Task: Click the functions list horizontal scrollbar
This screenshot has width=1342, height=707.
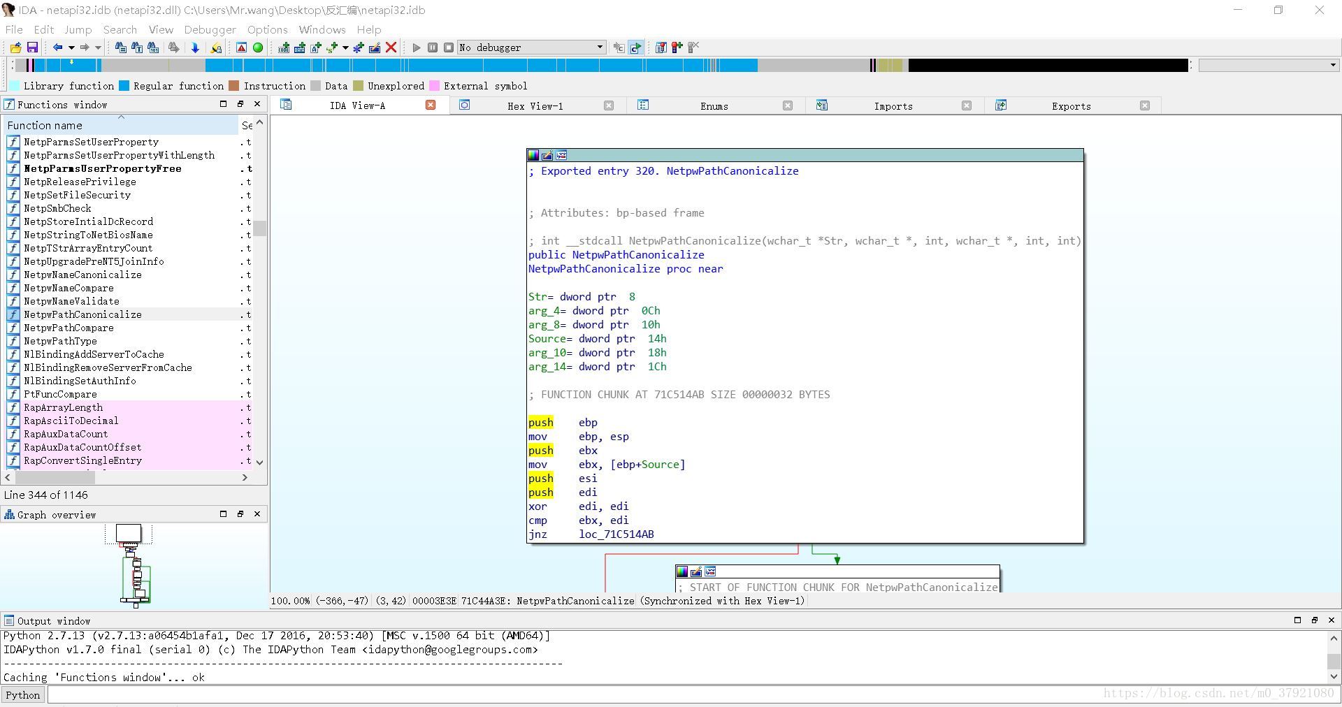Action: point(127,478)
